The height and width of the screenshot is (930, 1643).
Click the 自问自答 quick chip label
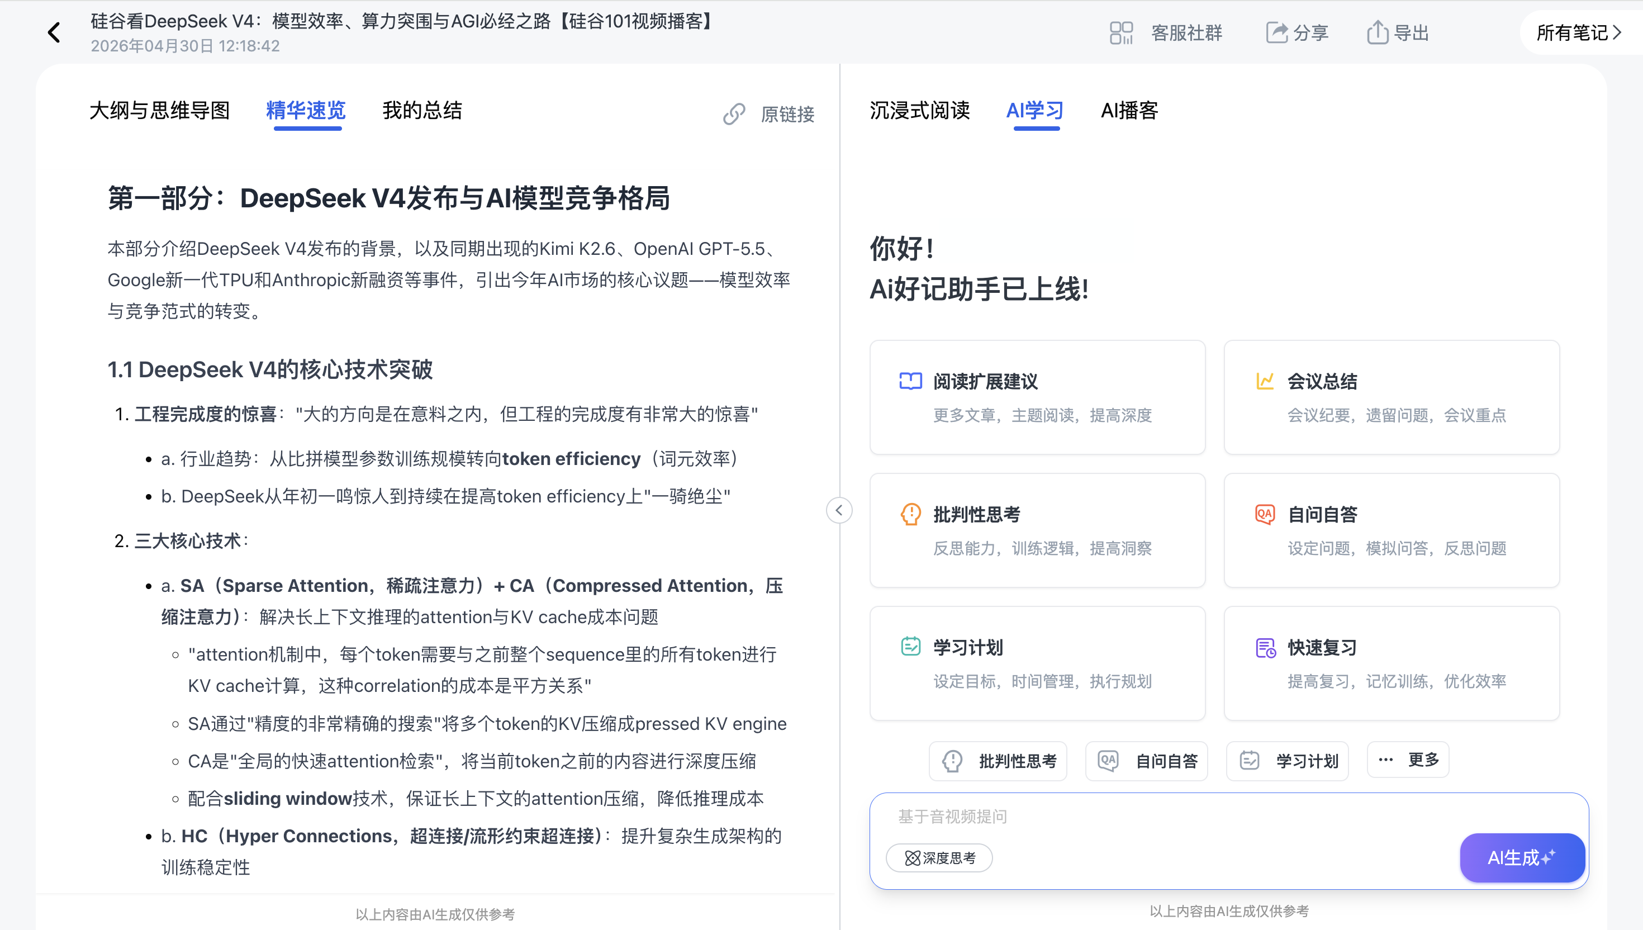click(1167, 761)
